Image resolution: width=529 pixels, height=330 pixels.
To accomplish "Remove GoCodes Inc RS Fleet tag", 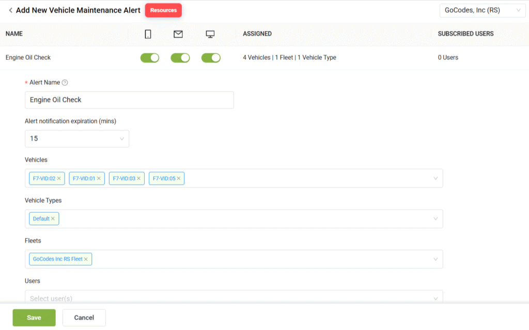I will (x=86, y=259).
